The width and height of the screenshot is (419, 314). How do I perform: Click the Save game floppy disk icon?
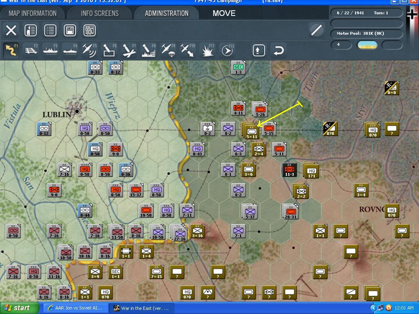coord(70,30)
